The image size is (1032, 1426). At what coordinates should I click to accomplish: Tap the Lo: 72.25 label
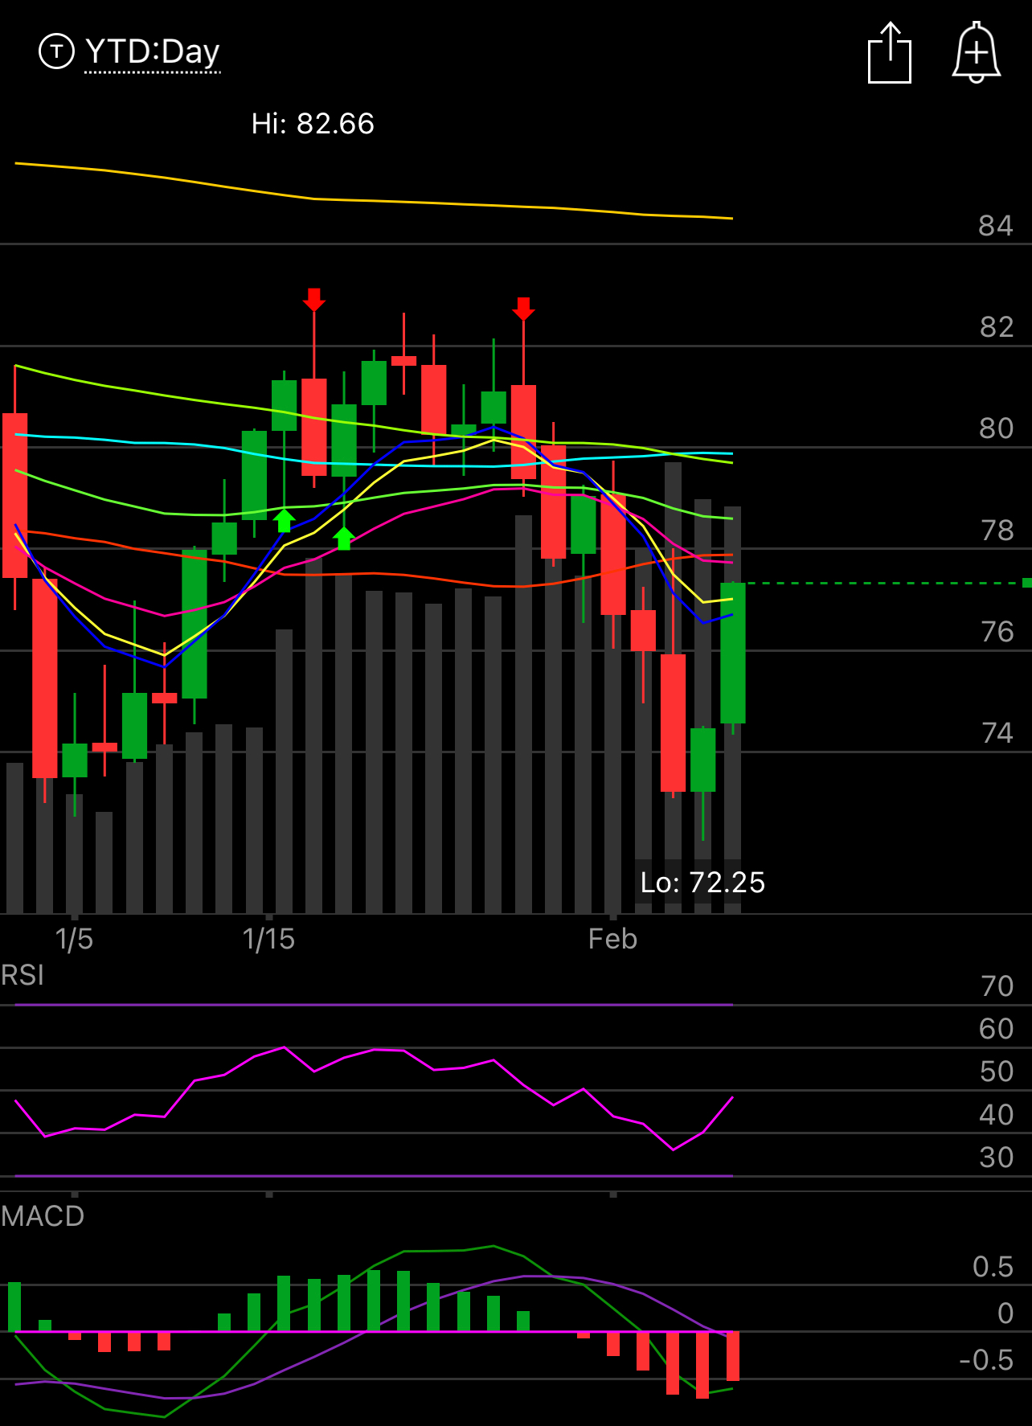tap(702, 883)
